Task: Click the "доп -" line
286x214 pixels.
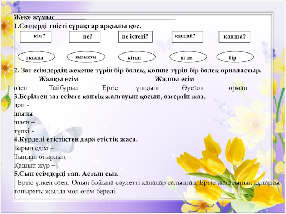Action: [21, 106]
